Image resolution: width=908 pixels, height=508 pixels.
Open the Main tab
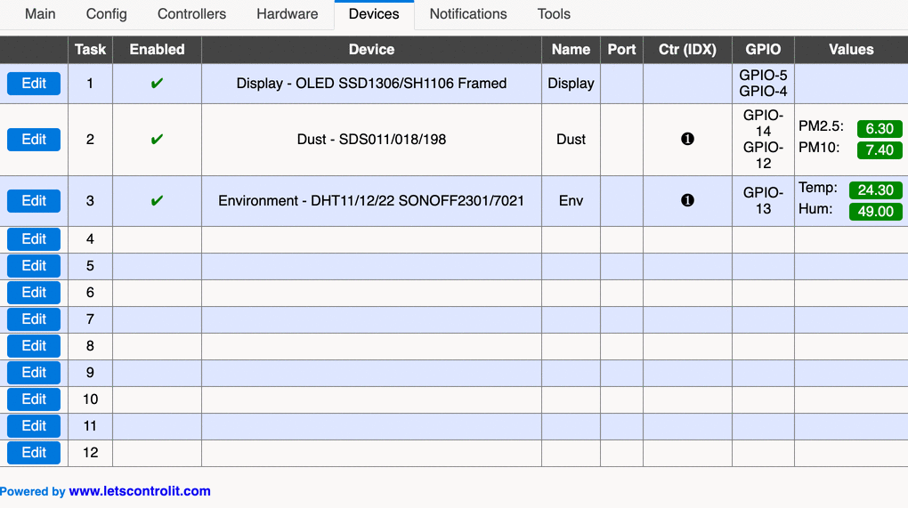click(40, 14)
